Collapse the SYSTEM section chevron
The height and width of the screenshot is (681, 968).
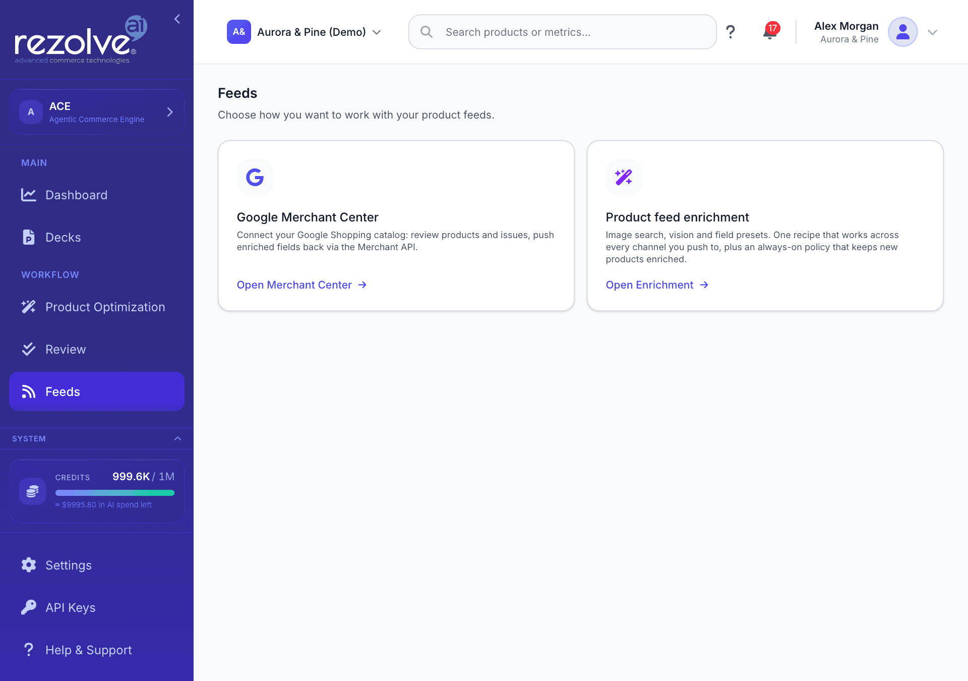[x=177, y=439]
